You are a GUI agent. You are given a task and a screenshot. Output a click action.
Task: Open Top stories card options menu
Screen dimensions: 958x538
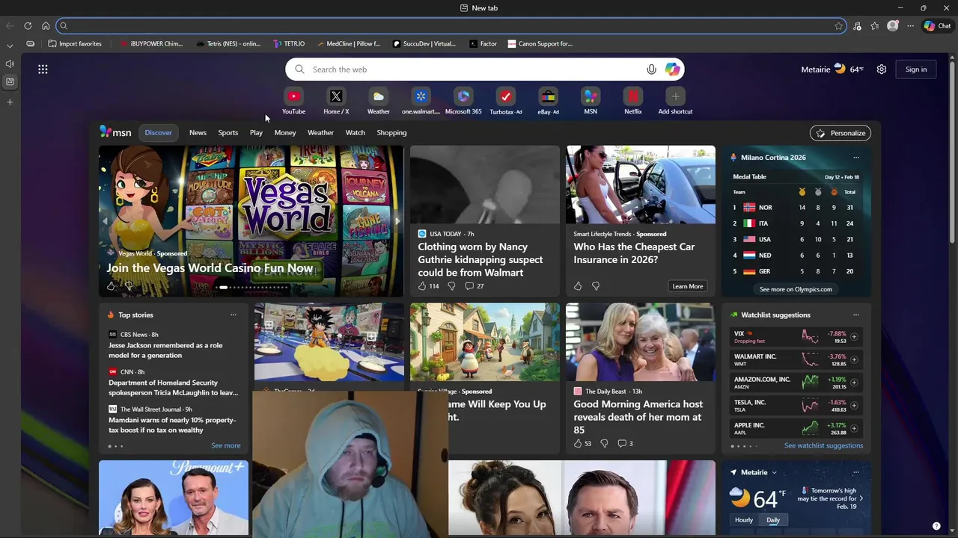(x=234, y=315)
